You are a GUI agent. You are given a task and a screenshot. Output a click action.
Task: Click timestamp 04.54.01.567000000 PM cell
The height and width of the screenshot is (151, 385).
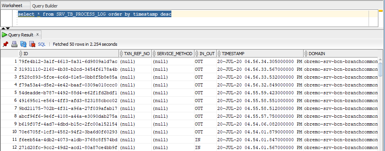click(260, 148)
